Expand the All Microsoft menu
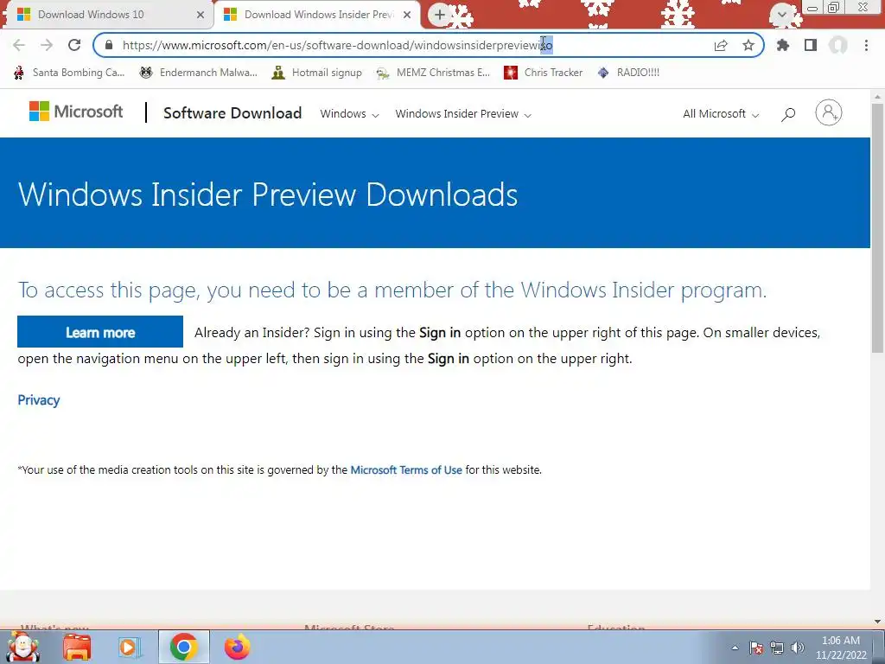Image resolution: width=885 pixels, height=664 pixels. pyautogui.click(x=721, y=114)
